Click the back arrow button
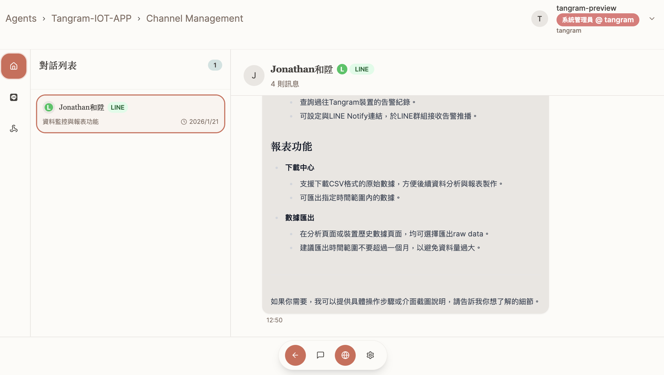The image size is (664, 375). coord(295,355)
